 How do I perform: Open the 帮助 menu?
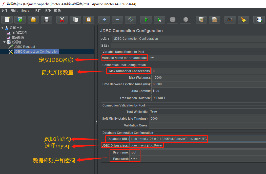[x=57, y=11]
